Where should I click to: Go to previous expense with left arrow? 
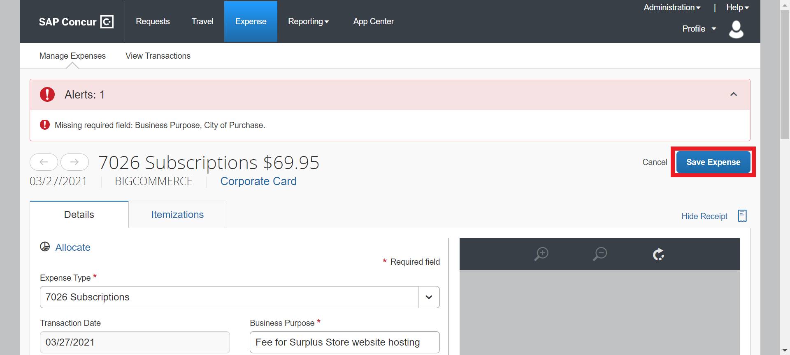click(44, 162)
